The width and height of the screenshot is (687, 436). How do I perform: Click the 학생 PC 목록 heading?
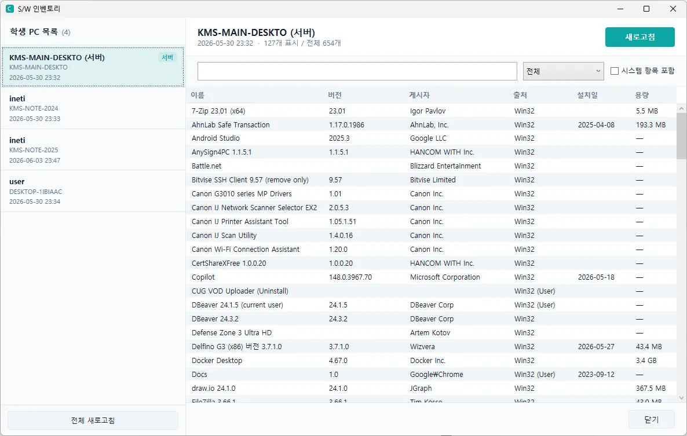(x=34, y=32)
